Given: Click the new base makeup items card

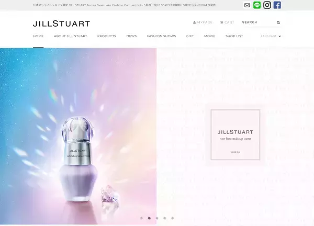Looking at the screenshot, I should 235,135.
